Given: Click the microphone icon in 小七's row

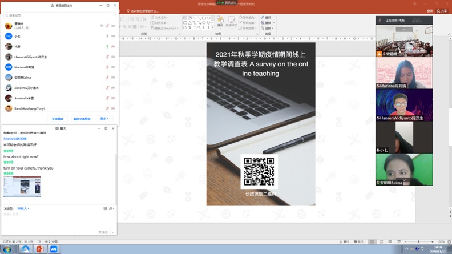Looking at the screenshot, I should (107, 36).
